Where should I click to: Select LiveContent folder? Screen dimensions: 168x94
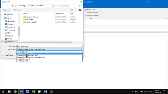click(28, 20)
